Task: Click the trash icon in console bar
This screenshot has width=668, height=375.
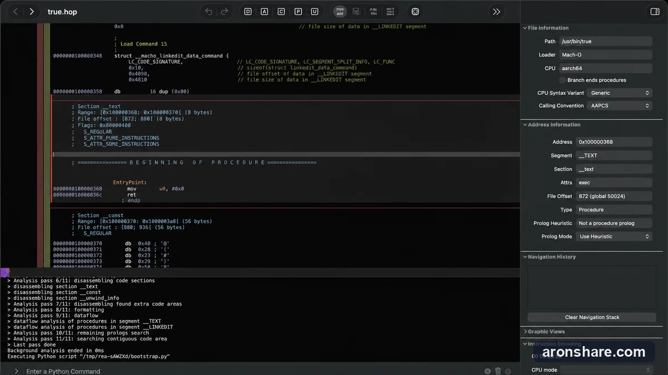Action: (498, 371)
